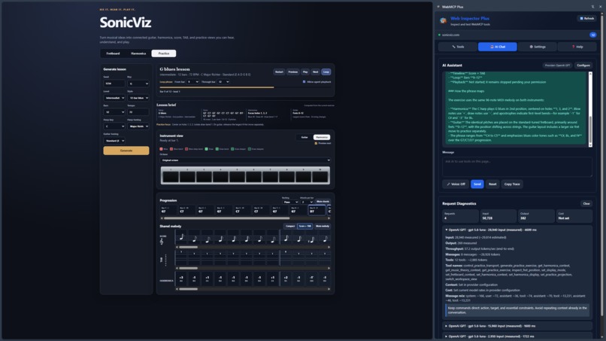Click the Tempo input field
Screen dimensions: 606x341
pyautogui.click(x=138, y=112)
